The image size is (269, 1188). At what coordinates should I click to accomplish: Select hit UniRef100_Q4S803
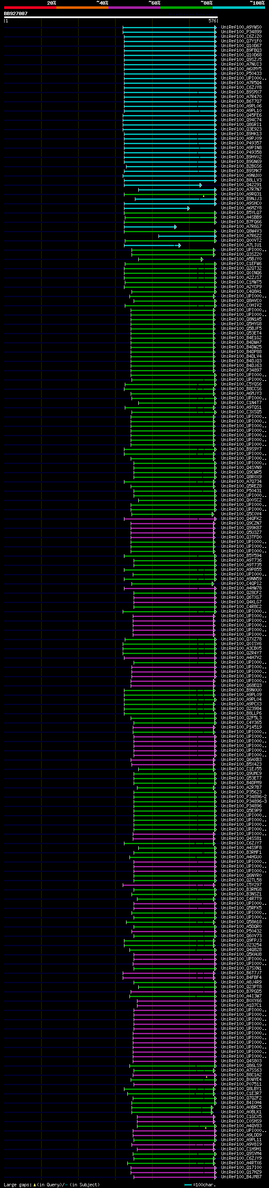coord(241,1061)
